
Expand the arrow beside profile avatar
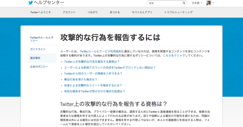213,3
